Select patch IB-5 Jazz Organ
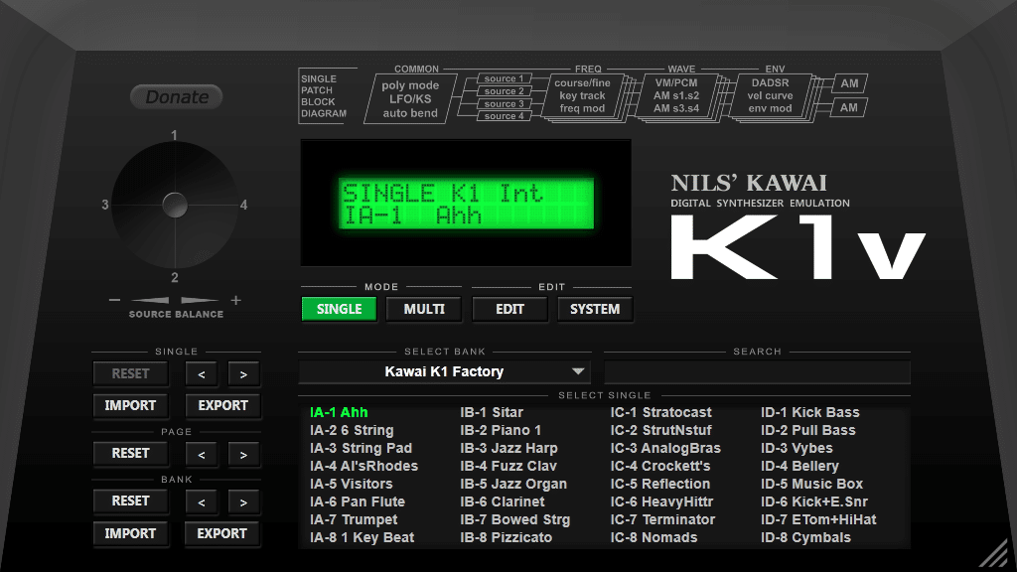Screen dimensions: 1017x572 click(513, 484)
